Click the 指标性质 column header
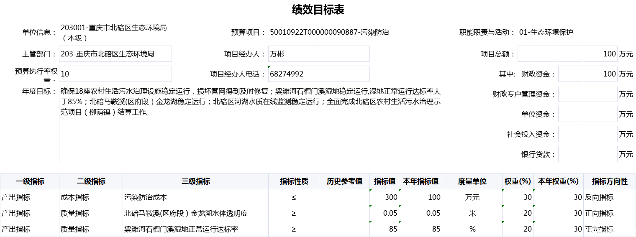Viewport: 636px width, 237px height. point(294,181)
